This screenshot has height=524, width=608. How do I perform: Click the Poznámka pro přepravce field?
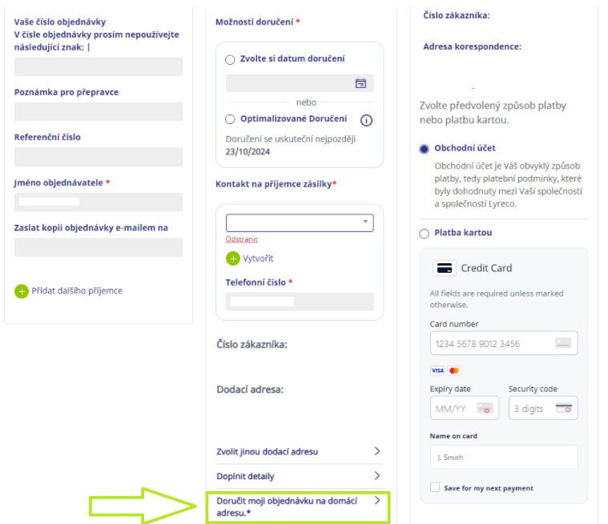(x=99, y=112)
